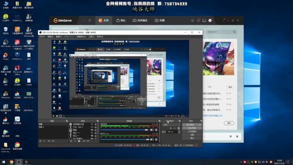Toggle visibility of 文本 (GDI+) source
This screenshot has width=293, height=165.
pos(92,127)
